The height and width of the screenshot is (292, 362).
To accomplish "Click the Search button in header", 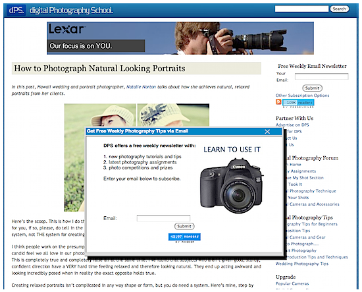I will tap(339, 9).
